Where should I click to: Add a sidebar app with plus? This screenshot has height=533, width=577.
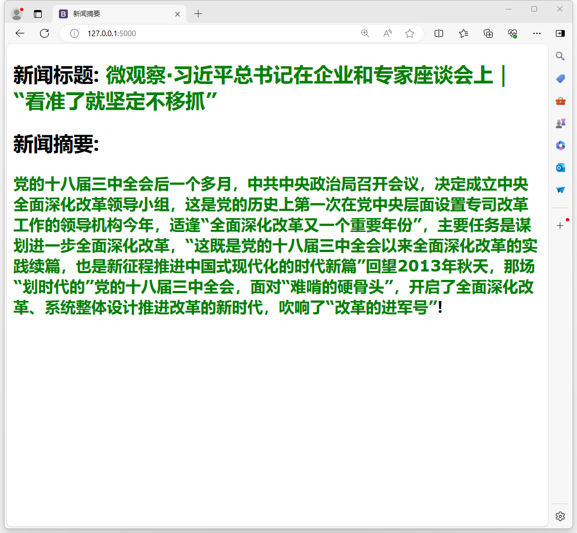[560, 225]
